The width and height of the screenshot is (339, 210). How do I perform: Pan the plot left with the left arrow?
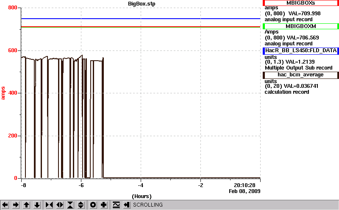pos(5,205)
